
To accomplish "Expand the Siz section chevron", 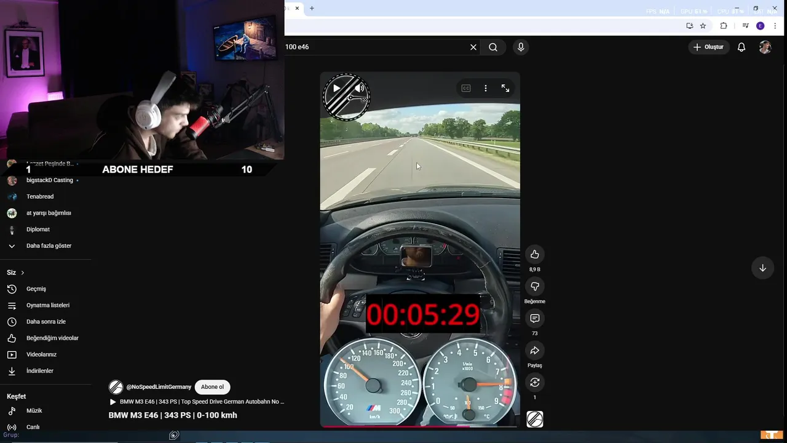I will click(x=23, y=273).
